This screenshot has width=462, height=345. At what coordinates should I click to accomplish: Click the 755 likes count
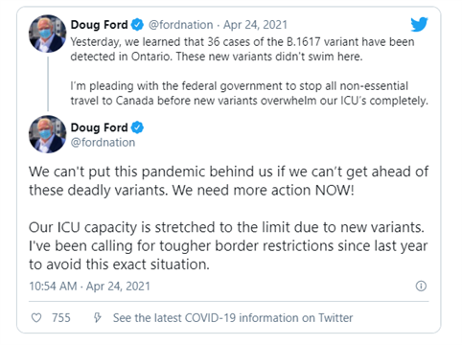(61, 318)
